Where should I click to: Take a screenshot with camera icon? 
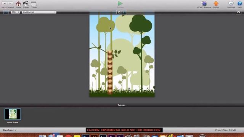(x=238, y=12)
